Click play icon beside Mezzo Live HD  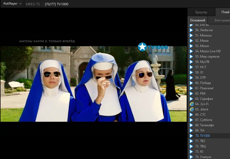191,51
